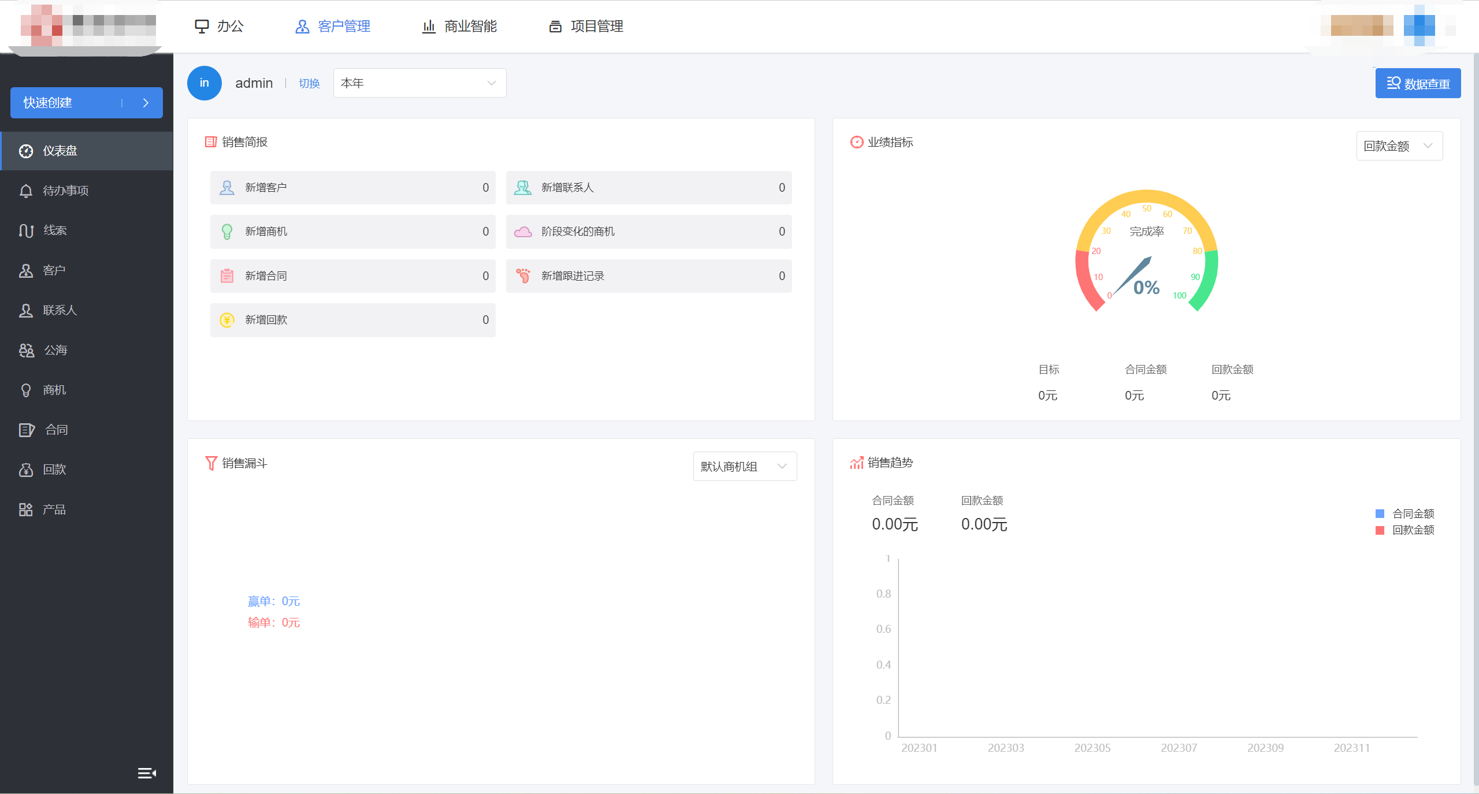This screenshot has height=794, width=1479.
Task: Click the bell icon for 待办事项
Action: coord(26,191)
